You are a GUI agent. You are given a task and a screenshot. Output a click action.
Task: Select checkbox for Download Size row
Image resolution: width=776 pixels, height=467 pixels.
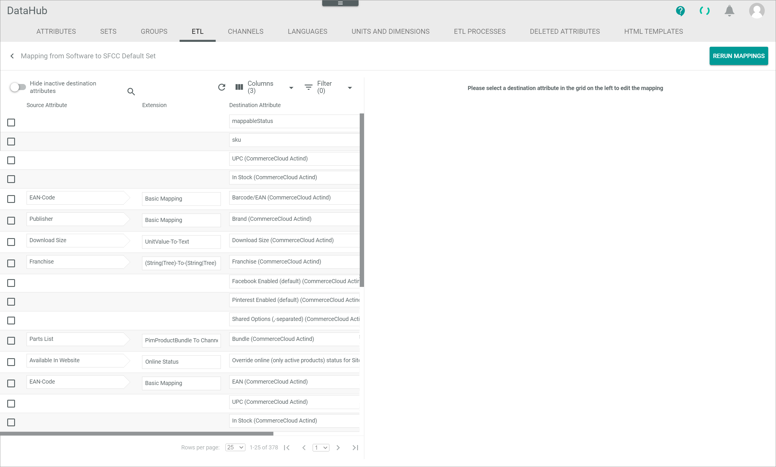[11, 242]
